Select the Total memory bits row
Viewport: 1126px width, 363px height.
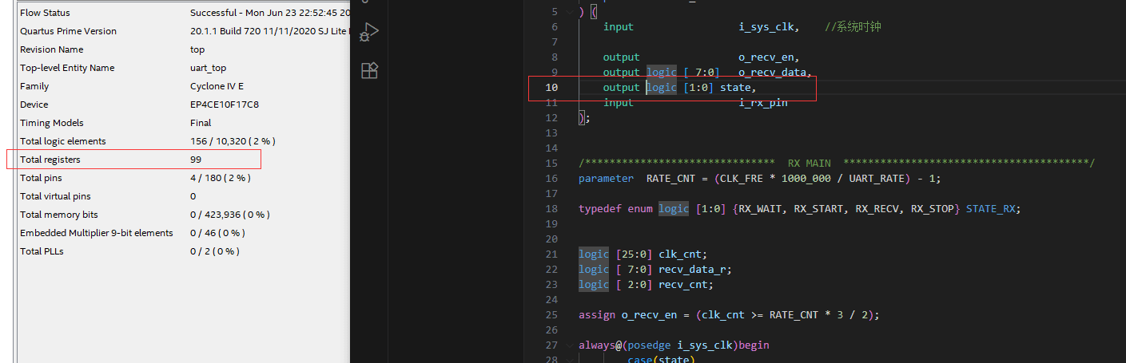[182, 215]
